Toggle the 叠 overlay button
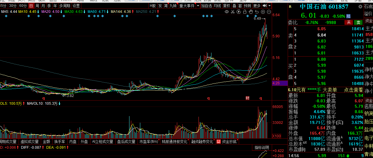This screenshot has height=158, width=373. pyautogui.click(x=234, y=6)
